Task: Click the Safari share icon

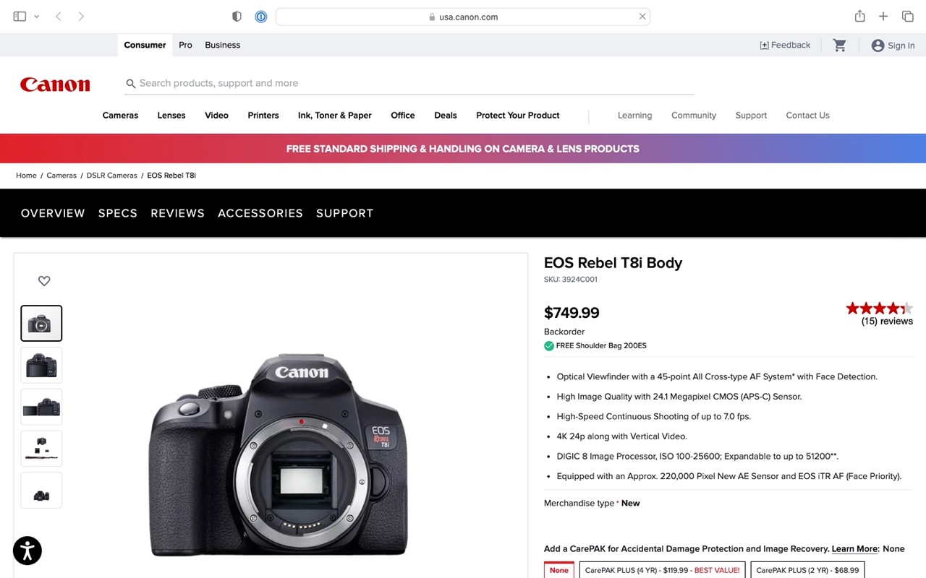Action: pos(859,17)
